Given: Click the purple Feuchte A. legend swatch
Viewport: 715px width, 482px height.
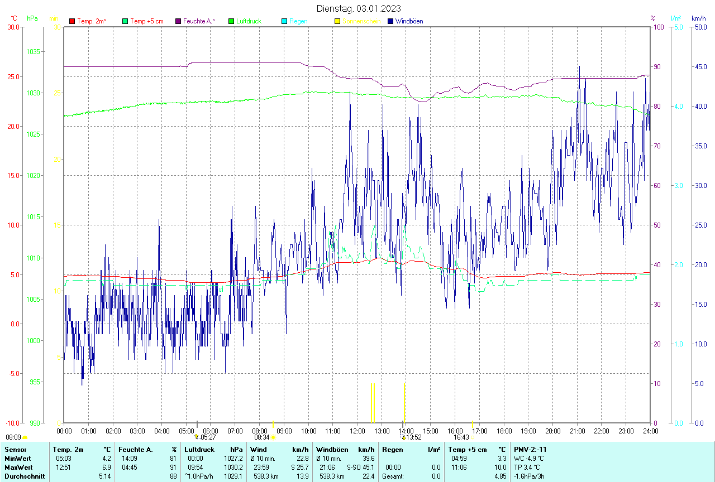Looking at the screenshot, I should point(178,21).
